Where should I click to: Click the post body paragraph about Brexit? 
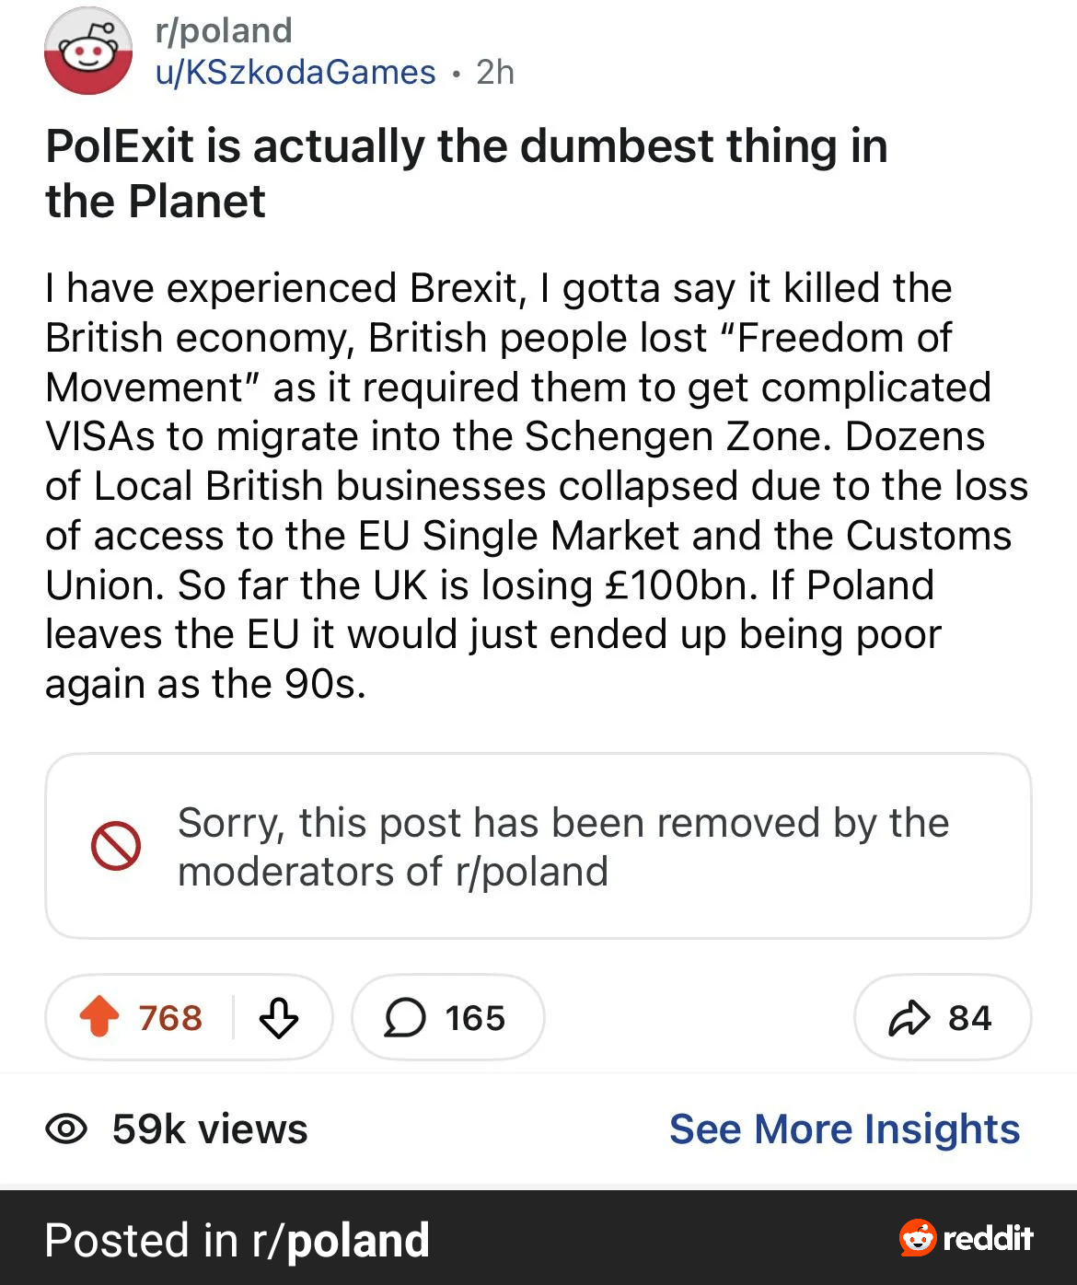pos(536,485)
